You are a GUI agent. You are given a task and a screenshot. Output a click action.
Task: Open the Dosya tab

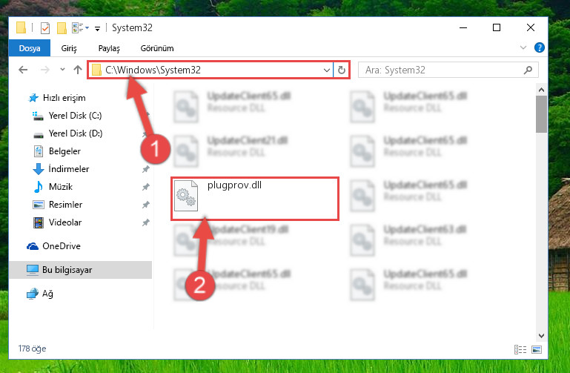click(30, 48)
